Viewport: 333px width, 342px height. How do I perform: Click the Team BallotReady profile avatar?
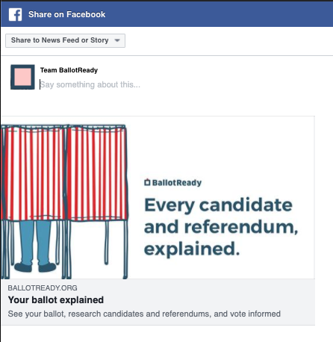click(x=22, y=77)
